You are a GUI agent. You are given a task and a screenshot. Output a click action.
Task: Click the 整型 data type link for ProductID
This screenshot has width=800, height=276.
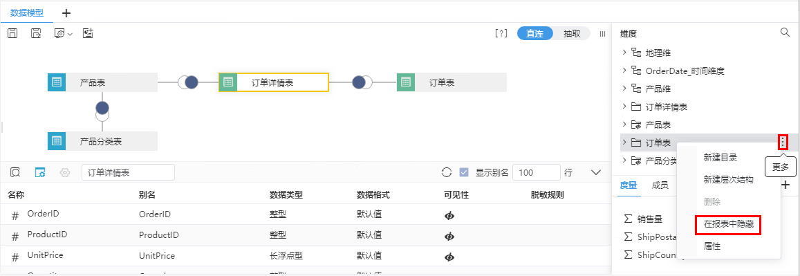[x=277, y=235]
